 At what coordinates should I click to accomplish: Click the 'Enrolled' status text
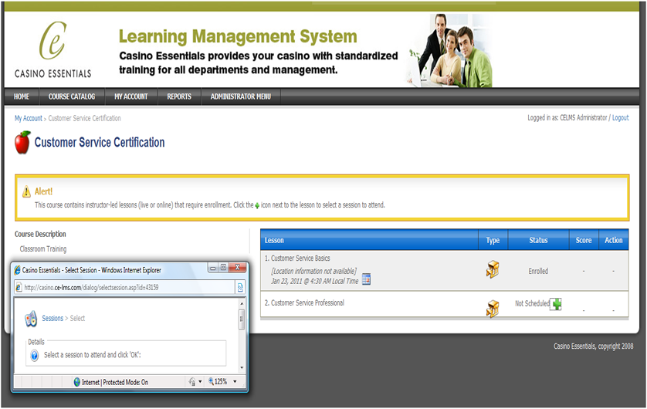click(538, 271)
